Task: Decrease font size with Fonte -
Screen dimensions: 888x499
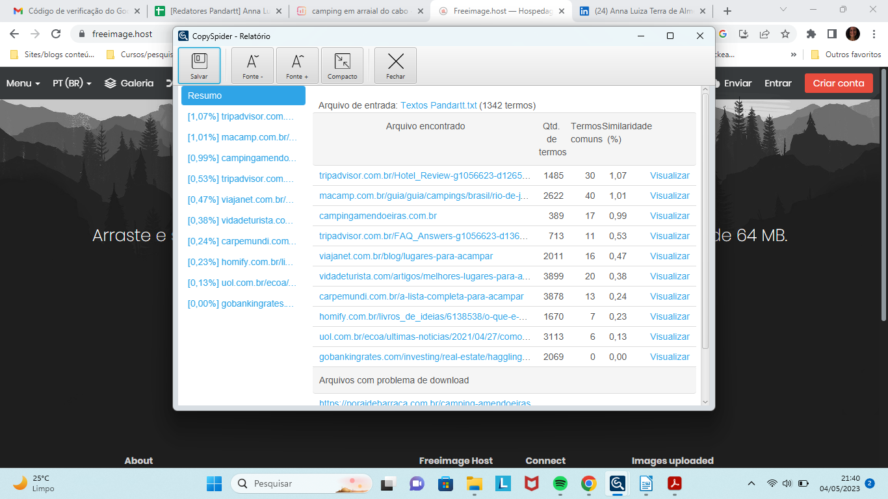Action: tap(252, 66)
